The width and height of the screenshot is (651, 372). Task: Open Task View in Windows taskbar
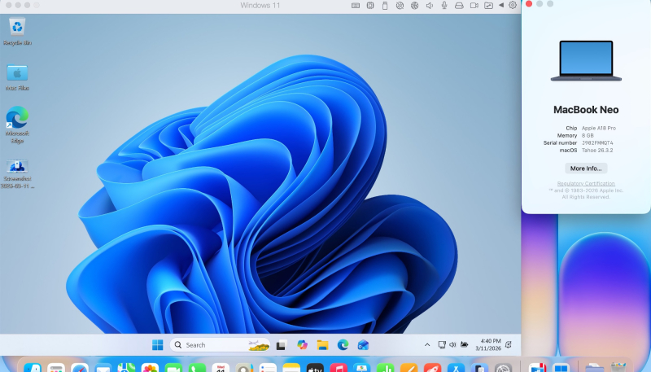[x=282, y=345]
